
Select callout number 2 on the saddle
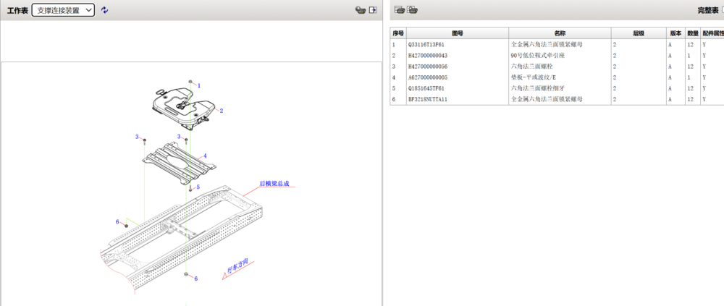pyautogui.click(x=221, y=111)
